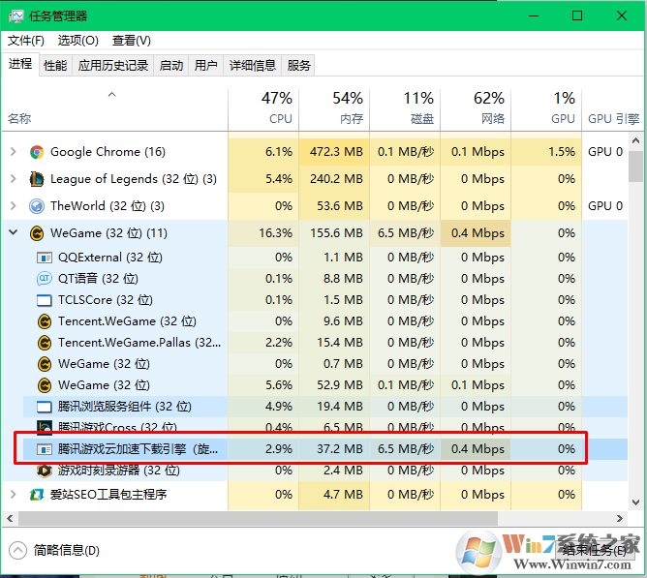
Task: Select the 腾讯游戏云加速下载引擎 row name
Action: pyautogui.click(x=138, y=449)
